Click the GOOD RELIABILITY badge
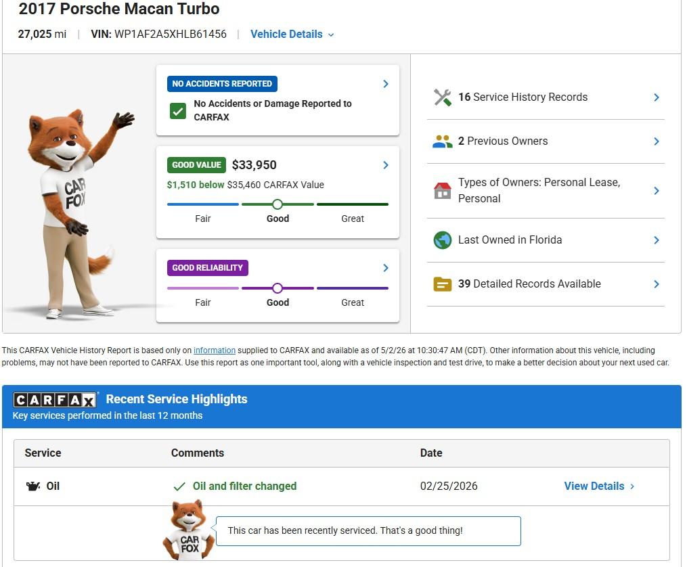687x567 pixels. pyautogui.click(x=208, y=268)
